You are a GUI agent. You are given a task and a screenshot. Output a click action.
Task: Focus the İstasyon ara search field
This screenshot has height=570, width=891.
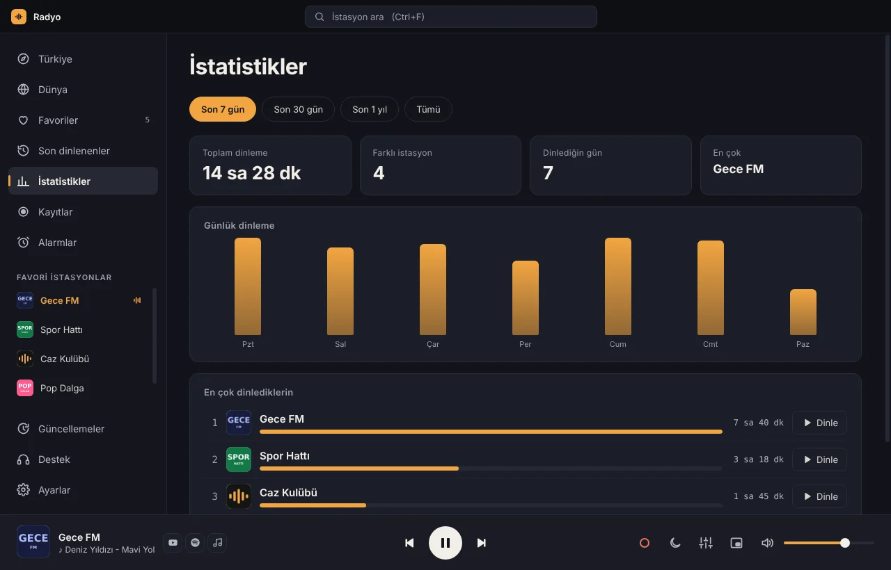tap(450, 17)
